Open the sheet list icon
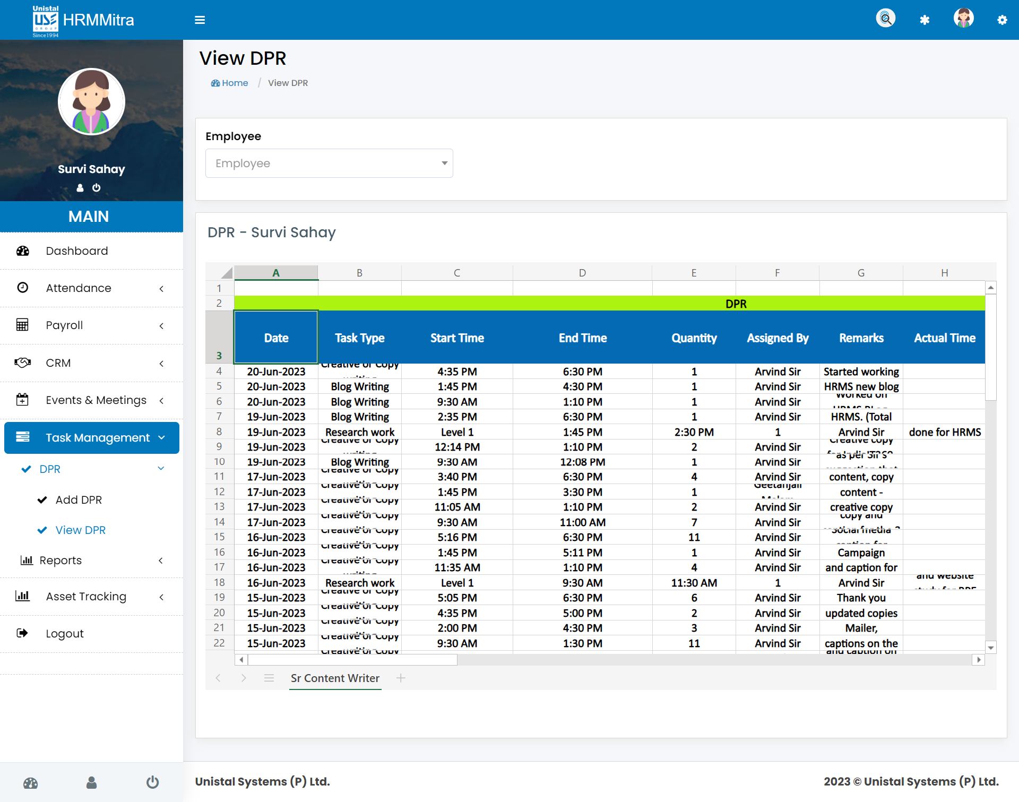This screenshot has height=802, width=1019. [x=269, y=678]
